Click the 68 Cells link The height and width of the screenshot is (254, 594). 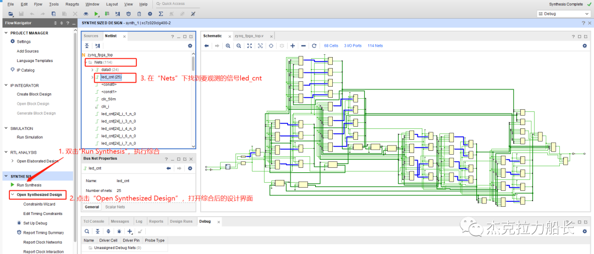click(x=331, y=46)
